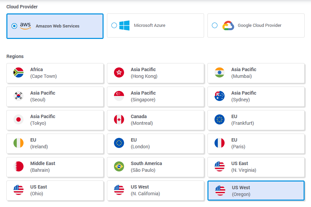Select the Amazon Web Services radio button
Screen dimensions: 311x207
pyautogui.click(x=14, y=26)
